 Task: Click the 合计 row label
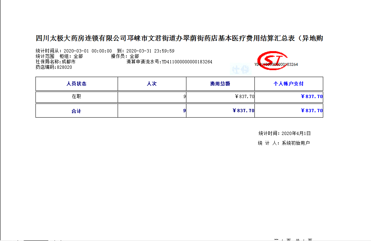[x=76, y=111]
